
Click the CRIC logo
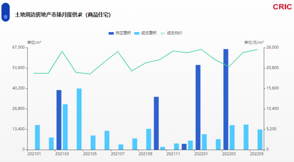point(282,7)
